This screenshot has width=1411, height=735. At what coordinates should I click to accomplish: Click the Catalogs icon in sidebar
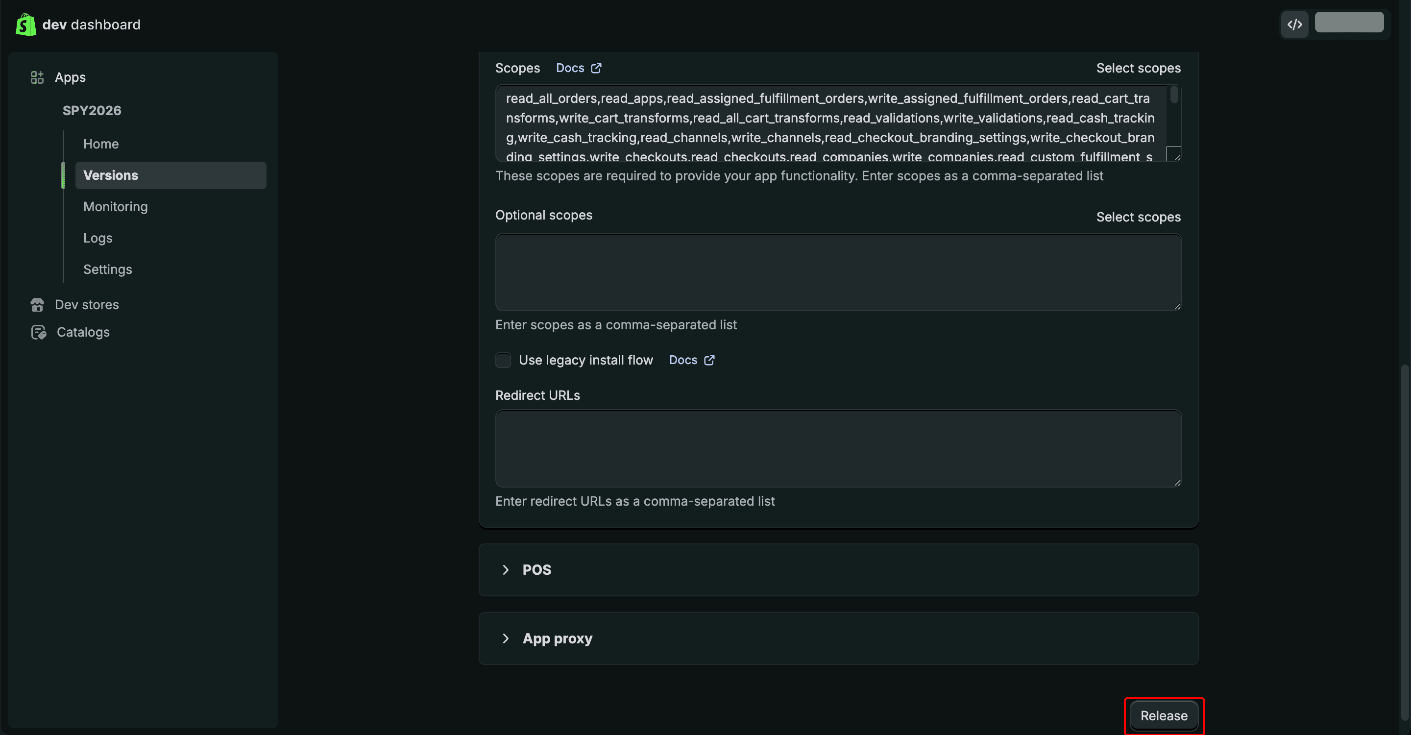(x=38, y=332)
